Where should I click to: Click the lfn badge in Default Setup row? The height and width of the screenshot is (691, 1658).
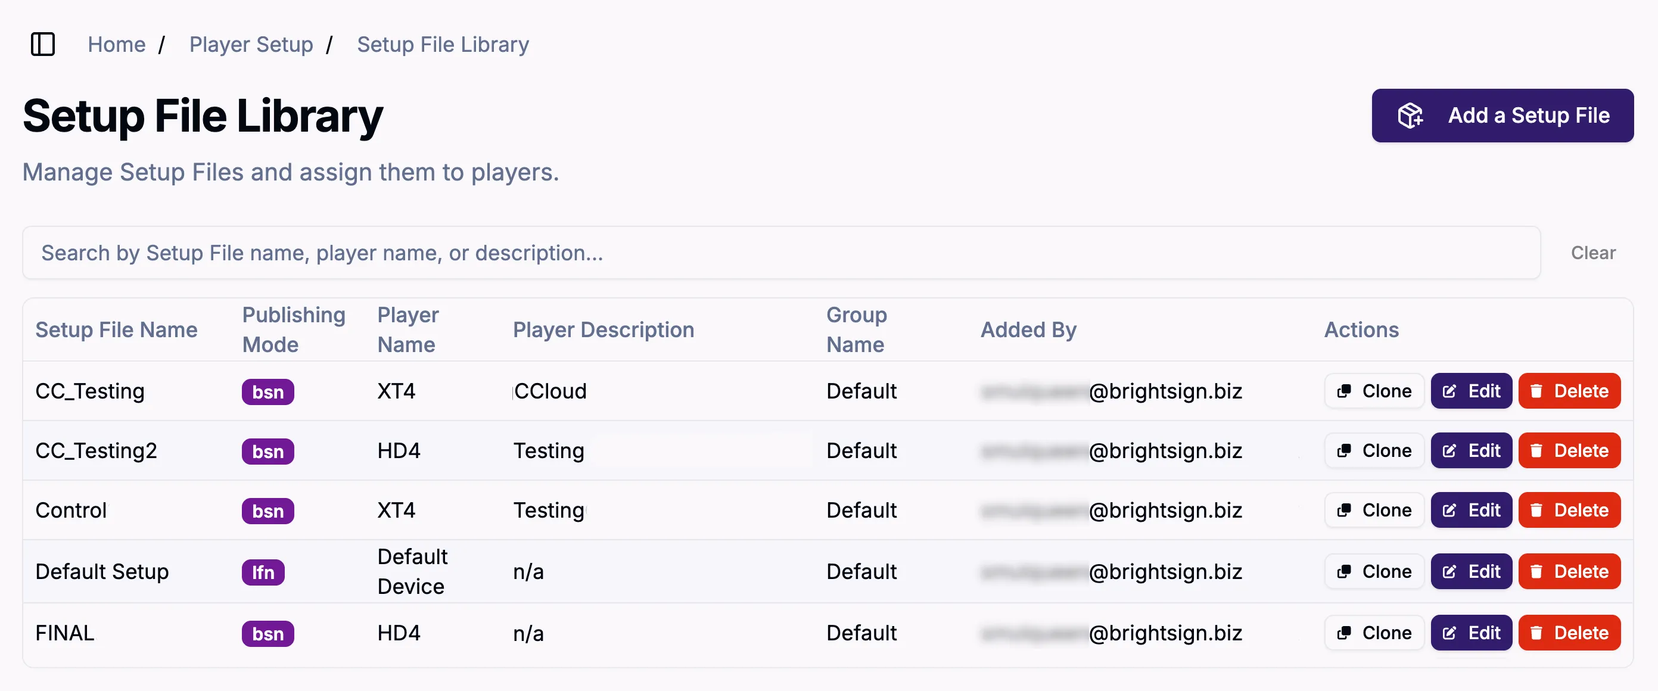point(263,572)
